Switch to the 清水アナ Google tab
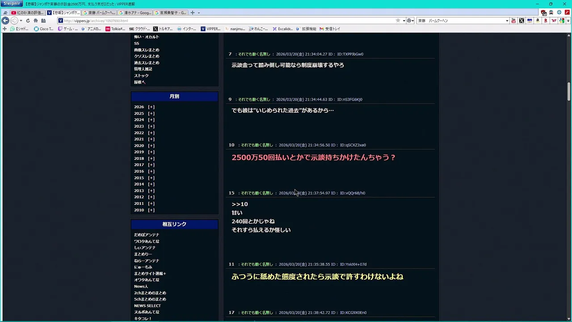The height and width of the screenshot is (322, 572). click(135, 13)
